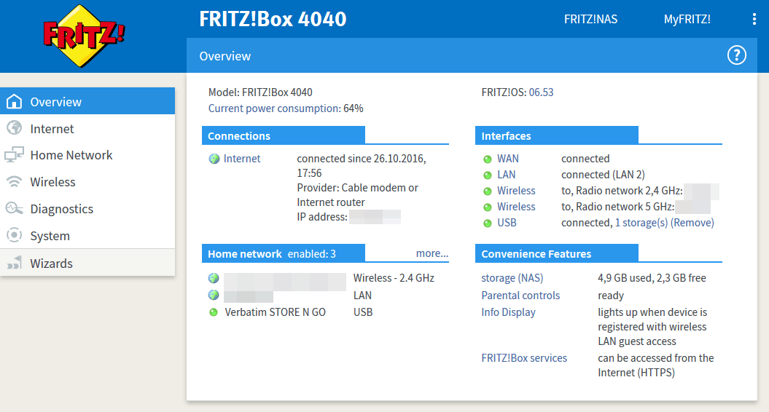Select Wireless in the sidebar menu
This screenshot has width=769, height=412.
[87, 182]
